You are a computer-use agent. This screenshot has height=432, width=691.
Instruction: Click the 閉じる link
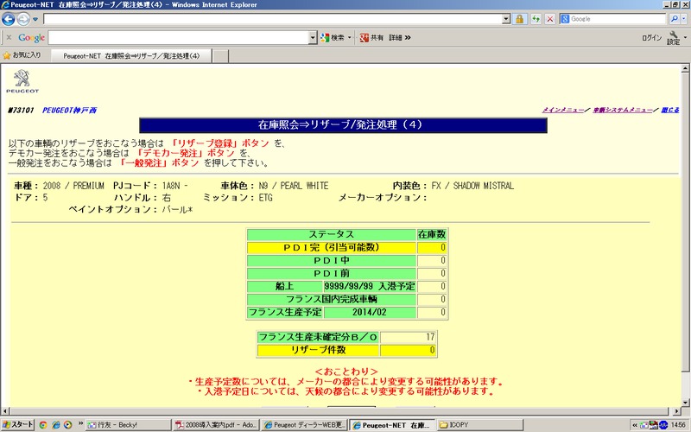tap(670, 110)
